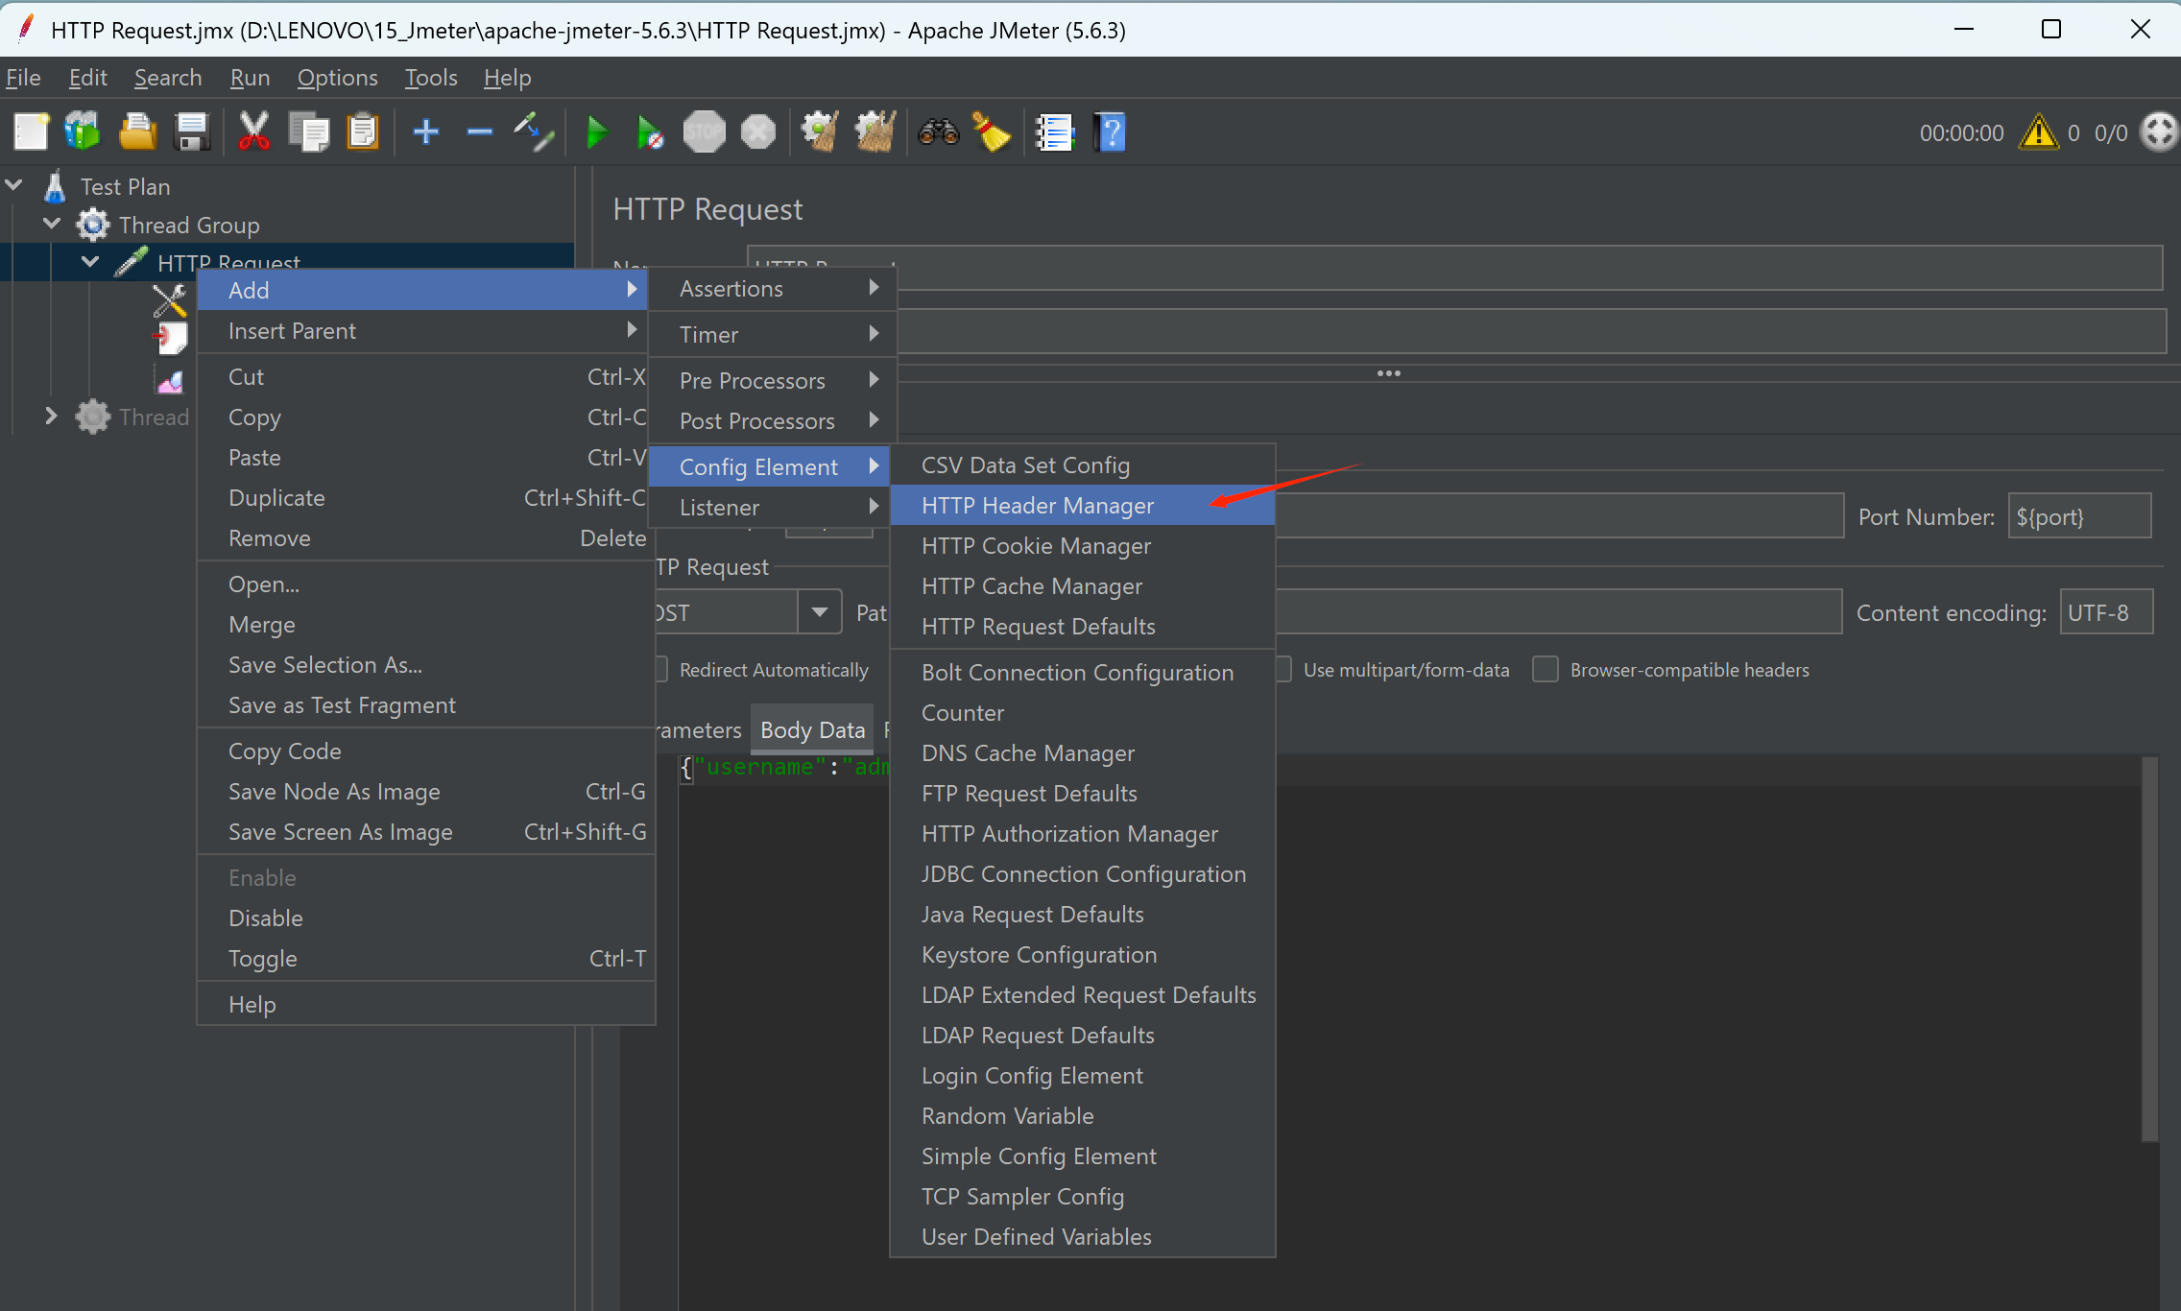This screenshot has height=1311, width=2181.
Task: Collapse the Test Plan tree node
Action: pos(14,184)
